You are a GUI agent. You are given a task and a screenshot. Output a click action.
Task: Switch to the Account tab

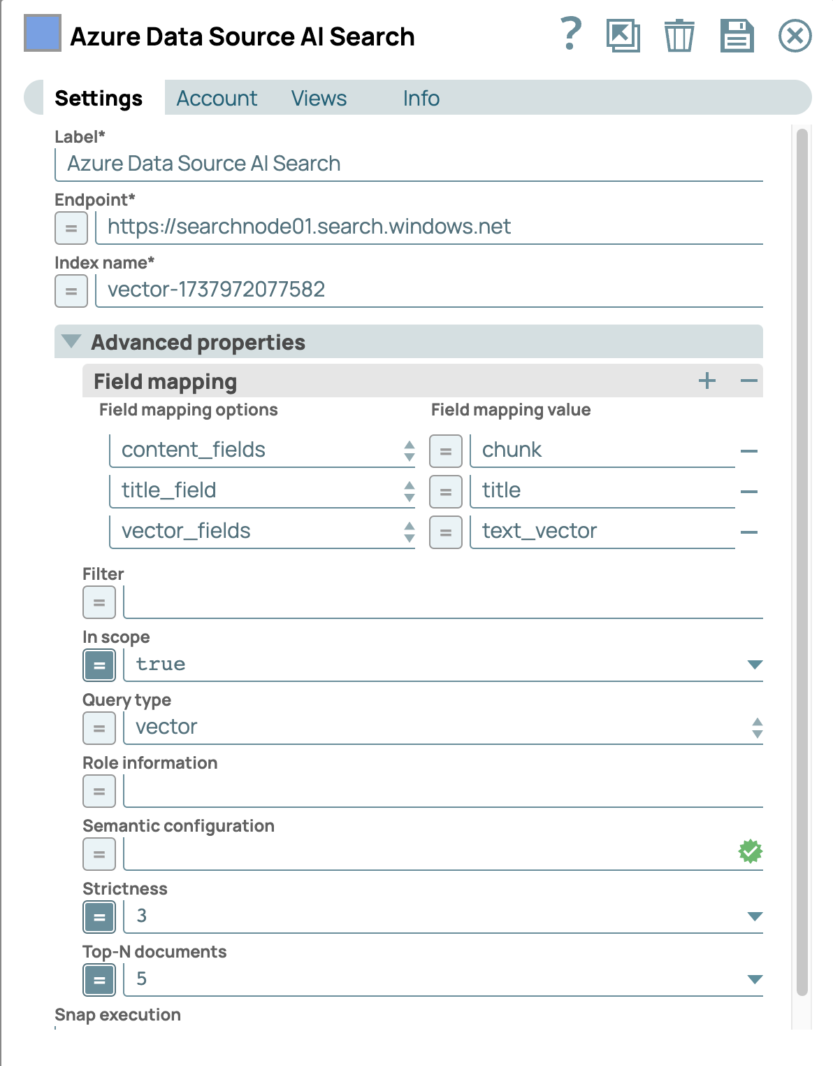(x=217, y=98)
